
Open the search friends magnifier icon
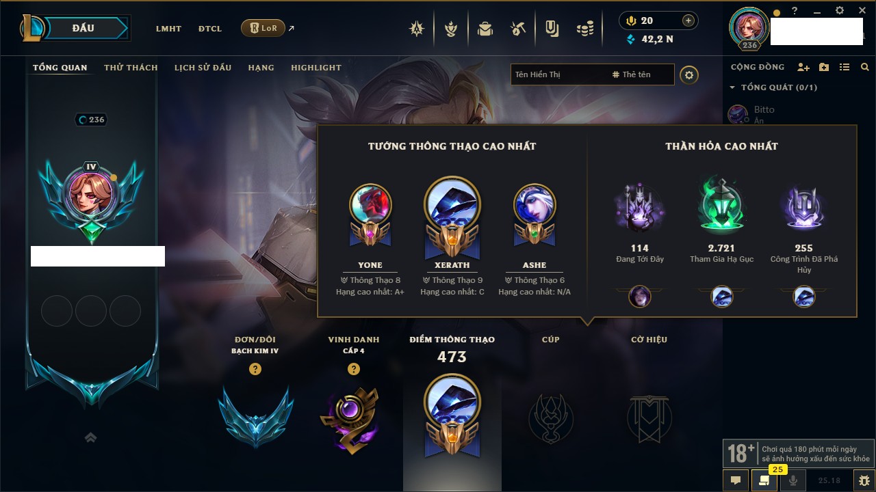click(865, 67)
